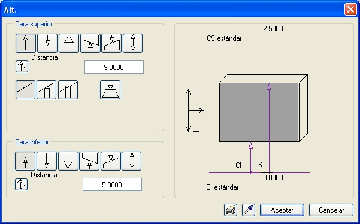The width and height of the screenshot is (360, 224).
Task: Click Cara inferior distance field 5.0000
Action: [112, 184]
